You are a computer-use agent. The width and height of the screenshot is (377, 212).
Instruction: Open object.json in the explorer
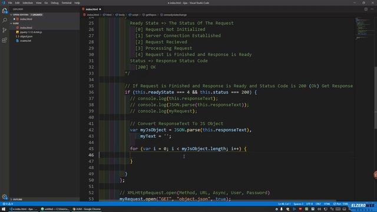coord(26,37)
